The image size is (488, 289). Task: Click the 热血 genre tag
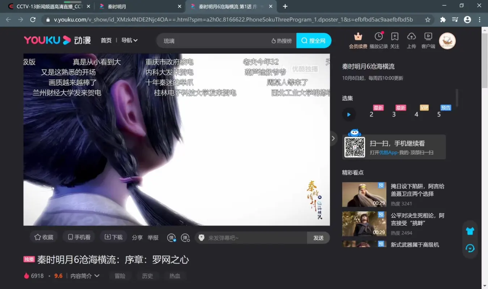[175, 276]
